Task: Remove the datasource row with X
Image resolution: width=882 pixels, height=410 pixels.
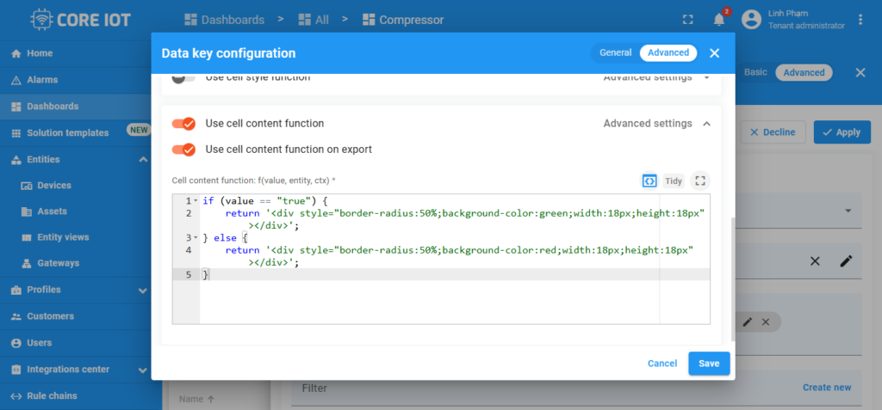Action: (815, 261)
